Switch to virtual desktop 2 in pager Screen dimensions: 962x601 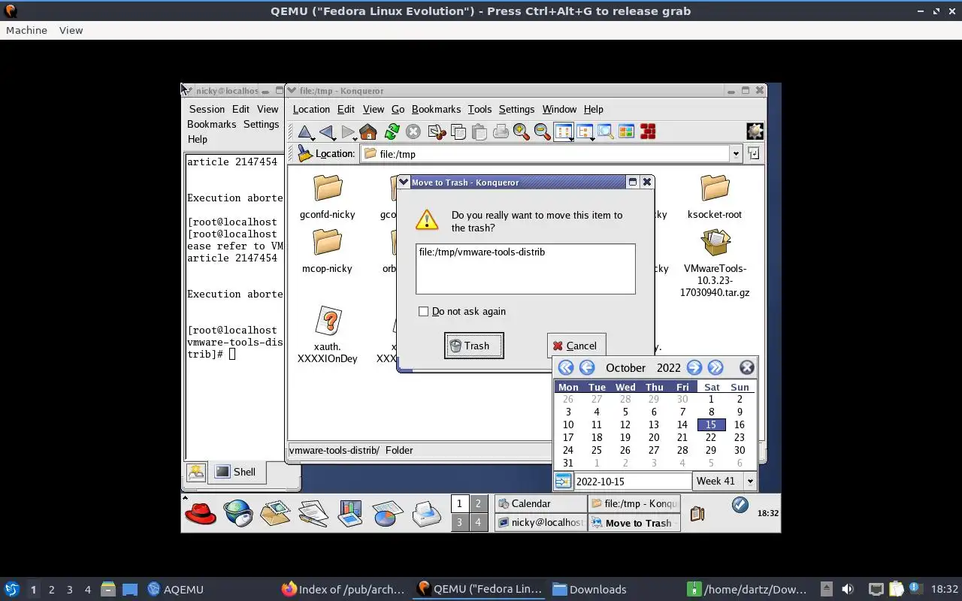(x=478, y=503)
